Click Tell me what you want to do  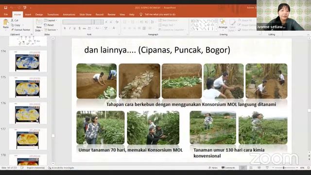[x=160, y=15]
